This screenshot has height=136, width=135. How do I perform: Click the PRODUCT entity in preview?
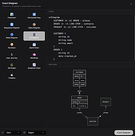[106, 102]
